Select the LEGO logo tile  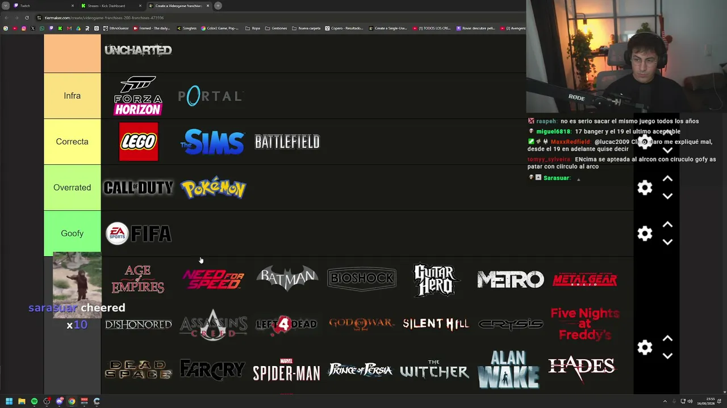[x=139, y=142]
